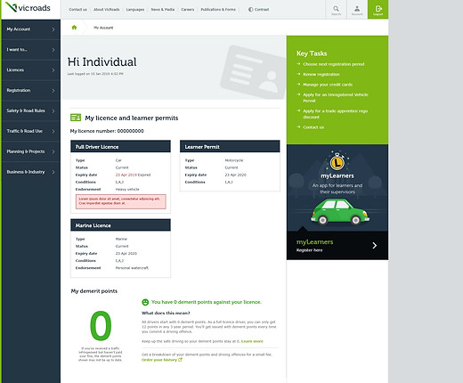Click Order your history link
This screenshot has height=383, width=463.
(x=159, y=360)
